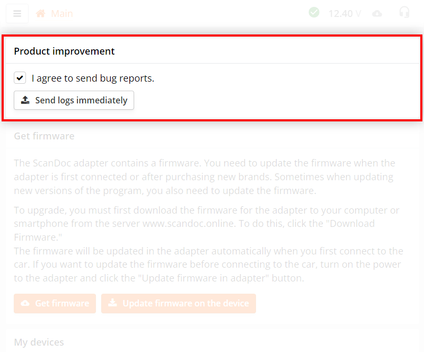The width and height of the screenshot is (424, 352).
Task: Open the hamburger navigation menu
Action: tap(17, 14)
